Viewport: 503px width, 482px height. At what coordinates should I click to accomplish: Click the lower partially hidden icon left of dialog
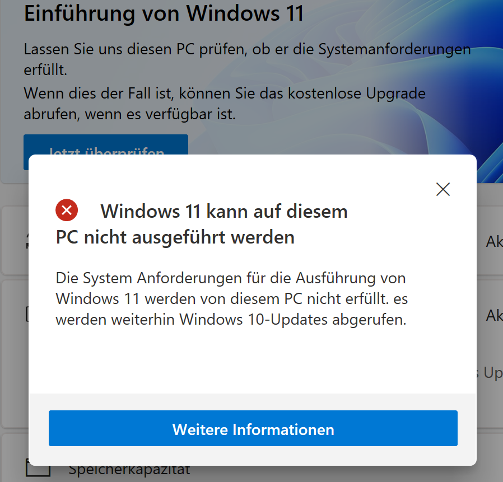click(27, 314)
